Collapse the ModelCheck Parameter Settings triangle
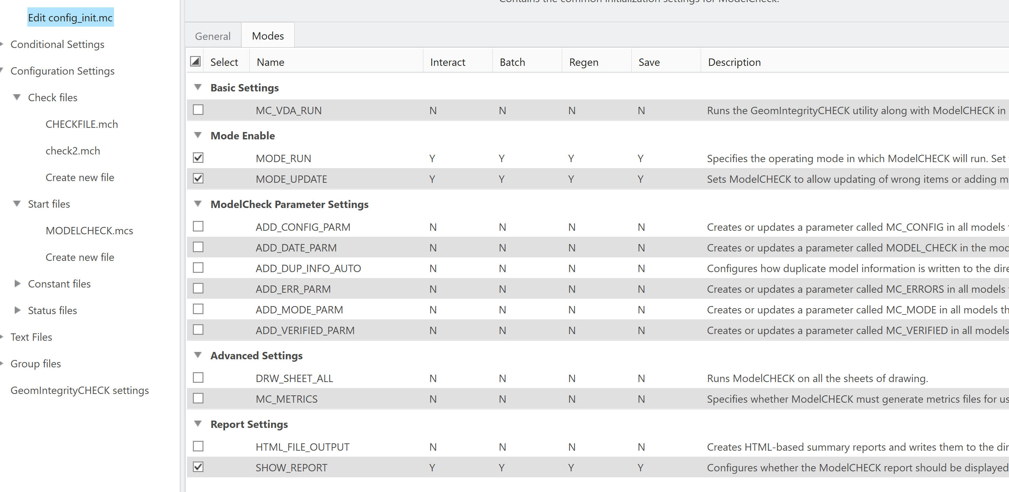 click(x=198, y=204)
